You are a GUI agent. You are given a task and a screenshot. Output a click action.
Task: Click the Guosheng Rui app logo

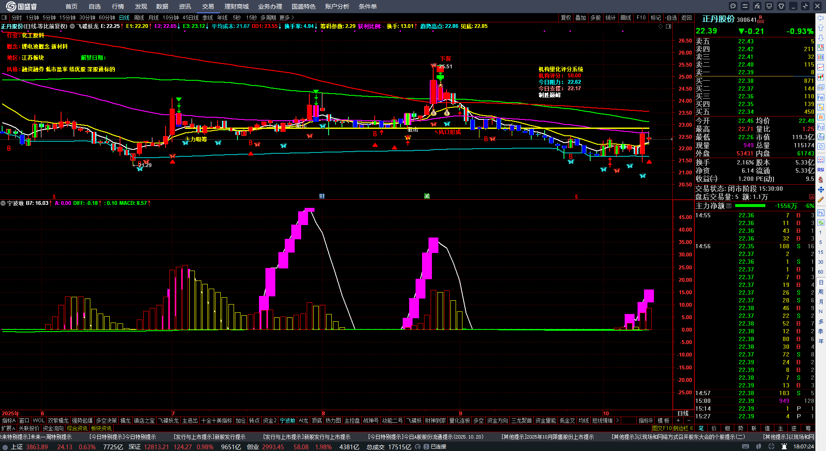pyautogui.click(x=22, y=6)
